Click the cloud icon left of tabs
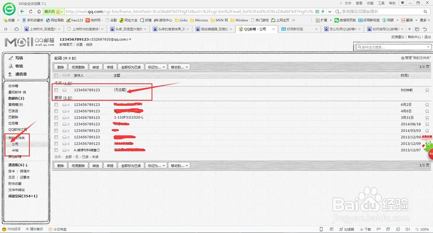This screenshot has height=233, width=433. [16, 29]
